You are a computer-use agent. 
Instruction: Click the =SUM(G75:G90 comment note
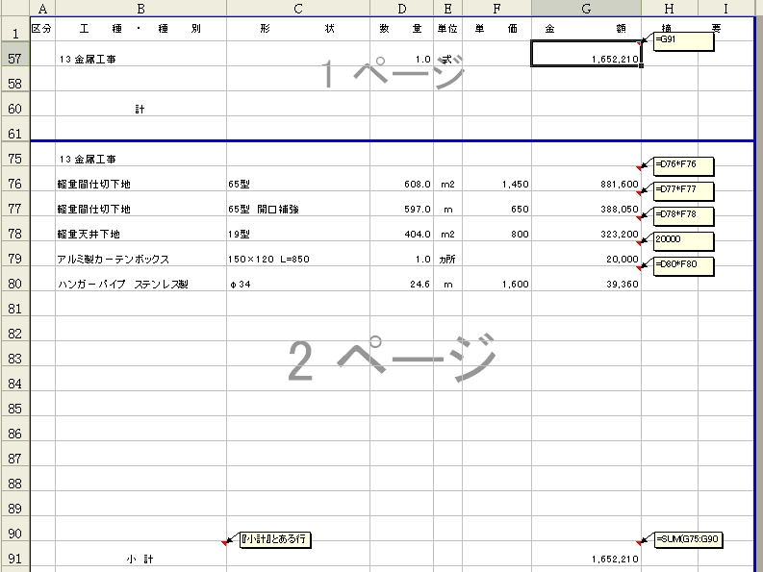[687, 540]
